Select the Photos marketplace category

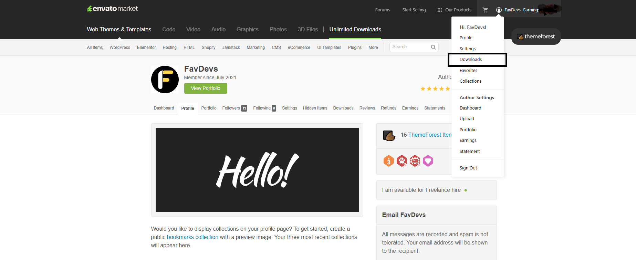278,30
